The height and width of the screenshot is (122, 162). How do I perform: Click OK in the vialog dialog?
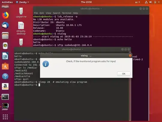coord(124,74)
